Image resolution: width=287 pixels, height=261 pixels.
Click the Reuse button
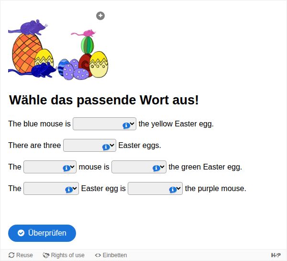tap(21, 255)
